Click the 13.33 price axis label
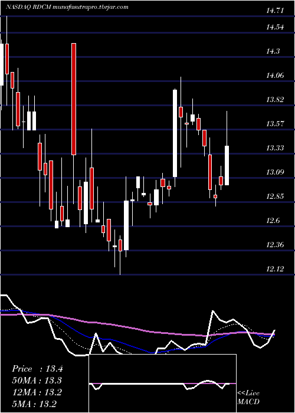The image size is (295, 413). 275,148
